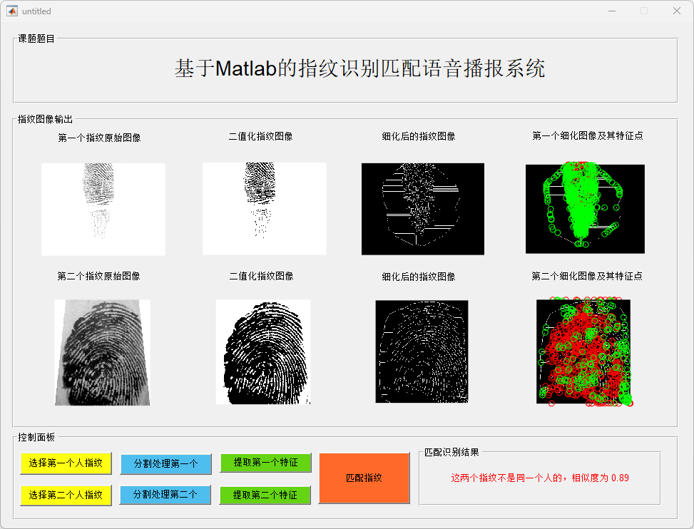Minimize the untitled window
This screenshot has width=694, height=529.
pos(612,11)
